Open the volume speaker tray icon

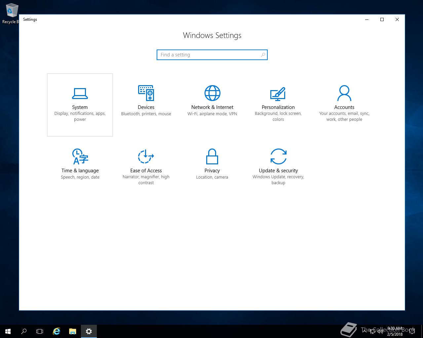380,331
